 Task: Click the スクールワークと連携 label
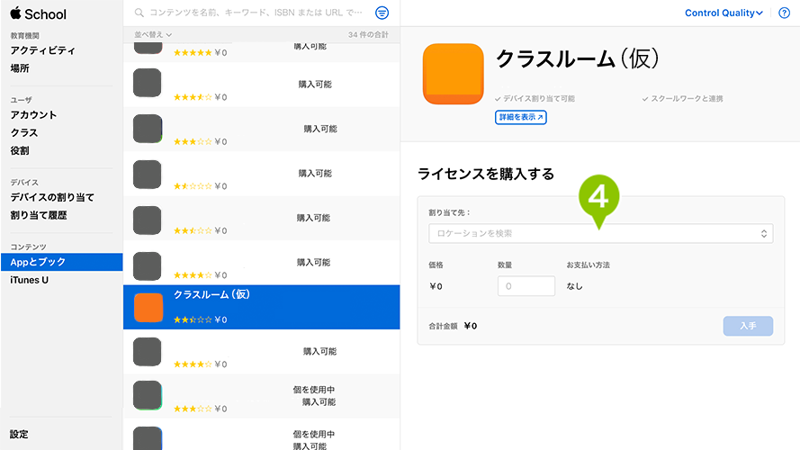[x=683, y=98]
